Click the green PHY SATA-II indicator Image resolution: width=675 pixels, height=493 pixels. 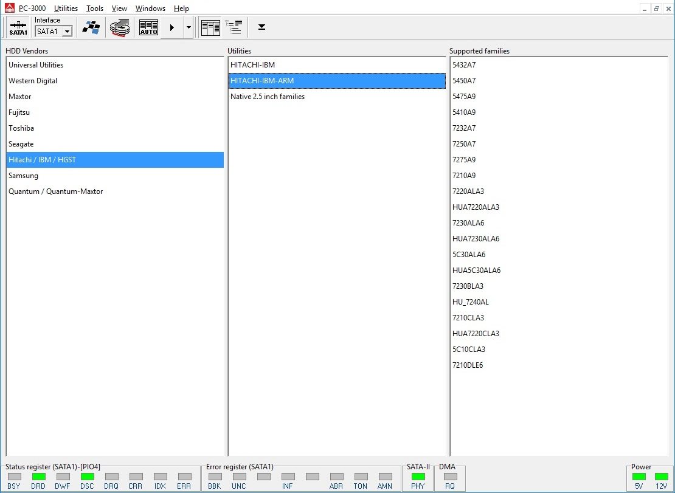(x=418, y=477)
